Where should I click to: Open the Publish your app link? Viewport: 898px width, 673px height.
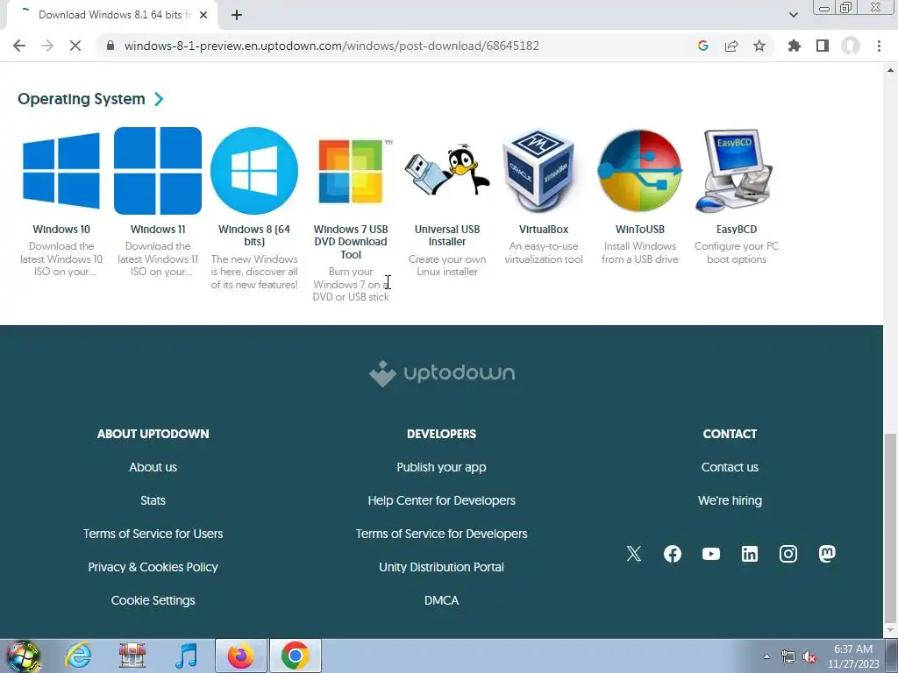click(x=442, y=467)
